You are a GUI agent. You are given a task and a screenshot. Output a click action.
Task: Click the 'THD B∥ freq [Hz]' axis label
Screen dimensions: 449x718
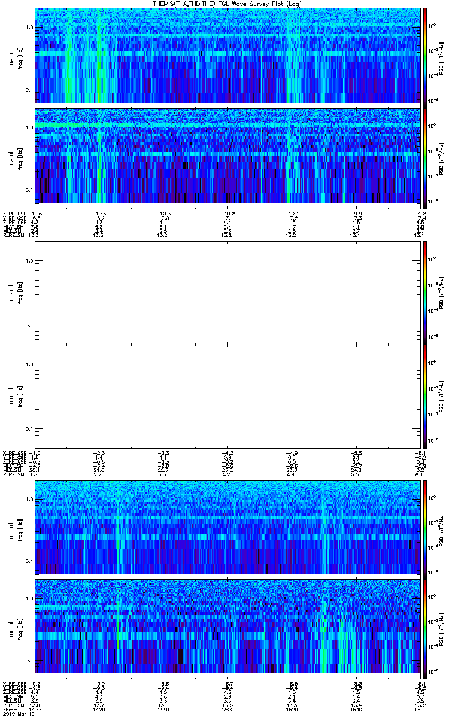pyautogui.click(x=16, y=397)
